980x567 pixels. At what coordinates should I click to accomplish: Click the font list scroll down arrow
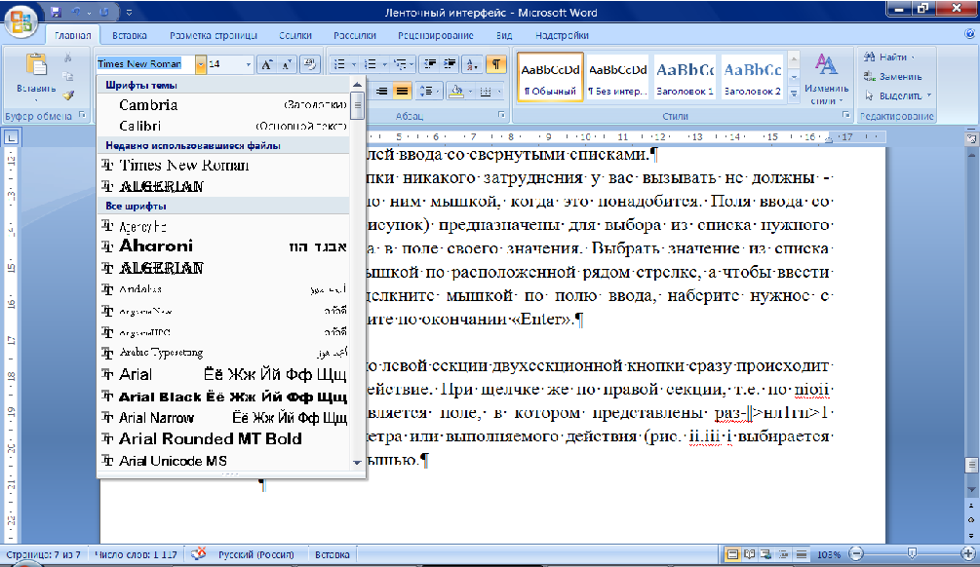click(x=357, y=463)
